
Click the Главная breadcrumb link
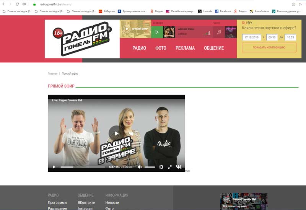click(53, 73)
